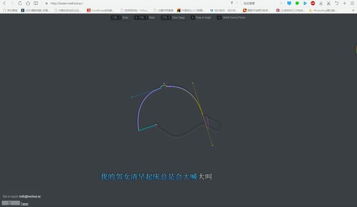357x207 pixels.
Task: Open the Photoshop bookmark
Action: pos(323,10)
